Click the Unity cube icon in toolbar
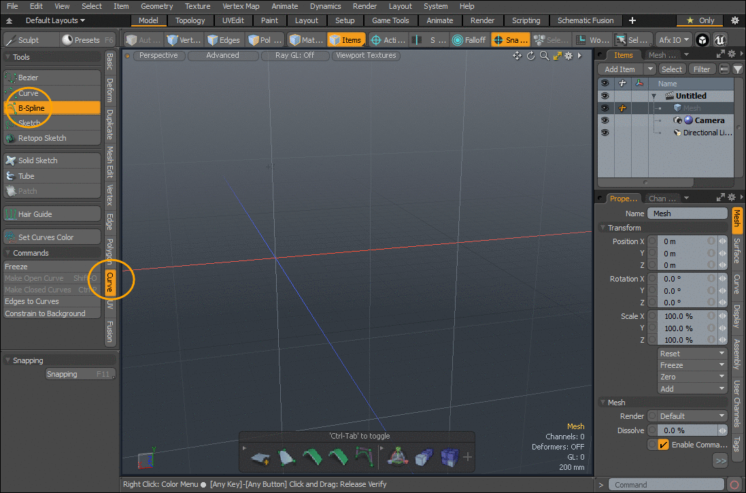 [x=702, y=40]
